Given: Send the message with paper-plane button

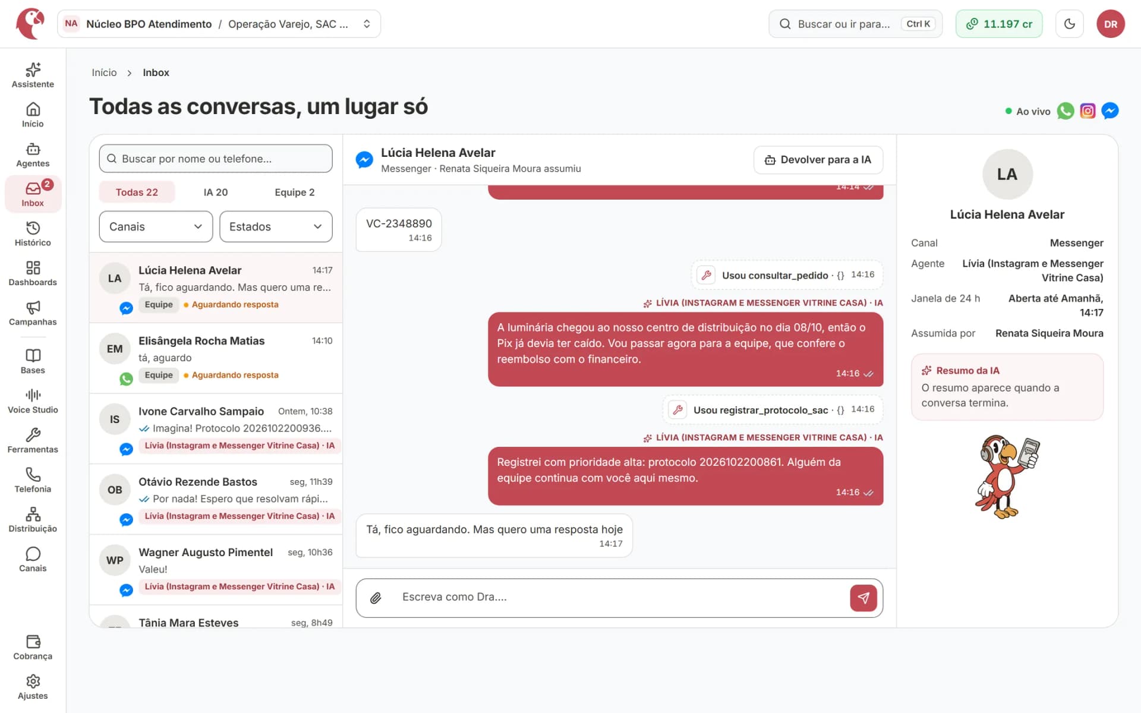Looking at the screenshot, I should pyautogui.click(x=863, y=598).
